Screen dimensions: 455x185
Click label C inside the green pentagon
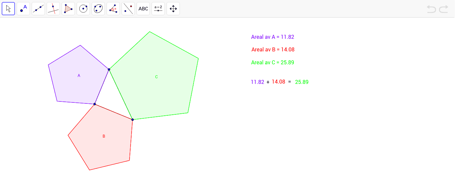coord(157,77)
